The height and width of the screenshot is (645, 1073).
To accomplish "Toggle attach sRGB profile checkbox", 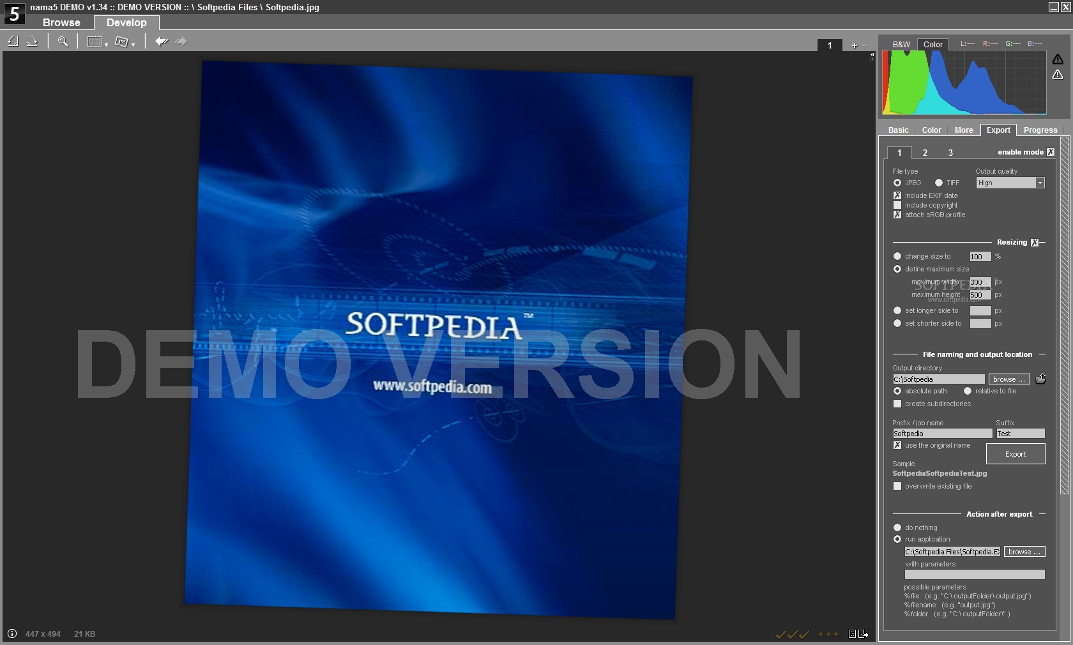I will [x=897, y=215].
